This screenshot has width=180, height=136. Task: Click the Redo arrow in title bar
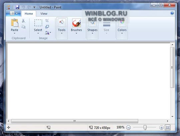pos(29,7)
